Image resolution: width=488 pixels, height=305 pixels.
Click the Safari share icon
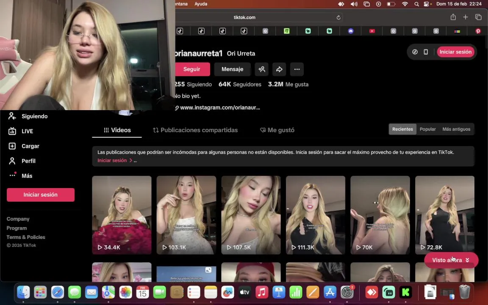tap(453, 17)
